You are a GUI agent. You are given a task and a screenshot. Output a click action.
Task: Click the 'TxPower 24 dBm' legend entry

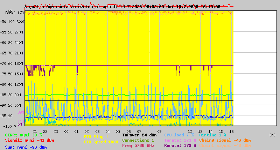(x=139, y=135)
